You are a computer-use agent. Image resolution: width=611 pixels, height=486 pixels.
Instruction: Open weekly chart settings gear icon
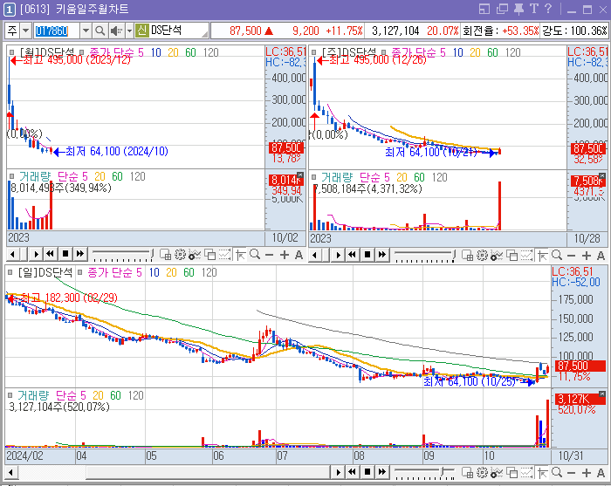[482, 256]
